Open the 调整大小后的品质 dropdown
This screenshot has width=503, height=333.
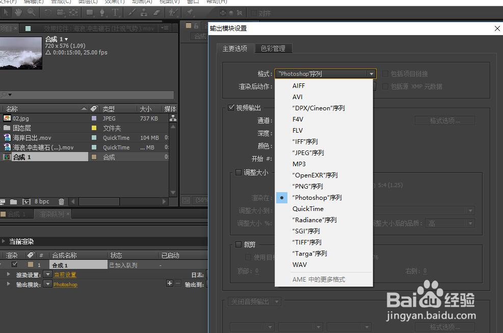[x=450, y=223]
